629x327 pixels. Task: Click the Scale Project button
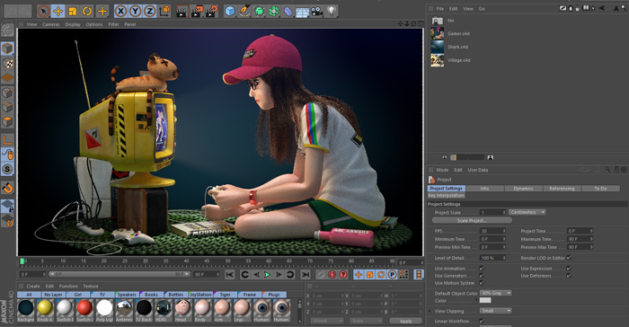click(472, 220)
